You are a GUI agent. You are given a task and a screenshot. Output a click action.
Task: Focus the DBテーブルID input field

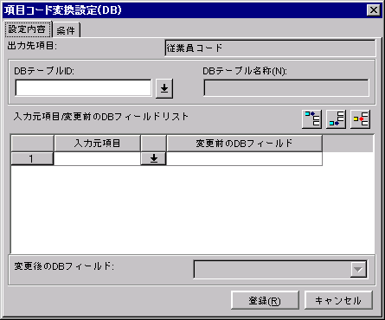pos(83,88)
